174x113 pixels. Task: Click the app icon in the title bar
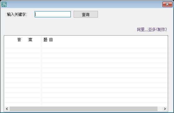(4, 4)
